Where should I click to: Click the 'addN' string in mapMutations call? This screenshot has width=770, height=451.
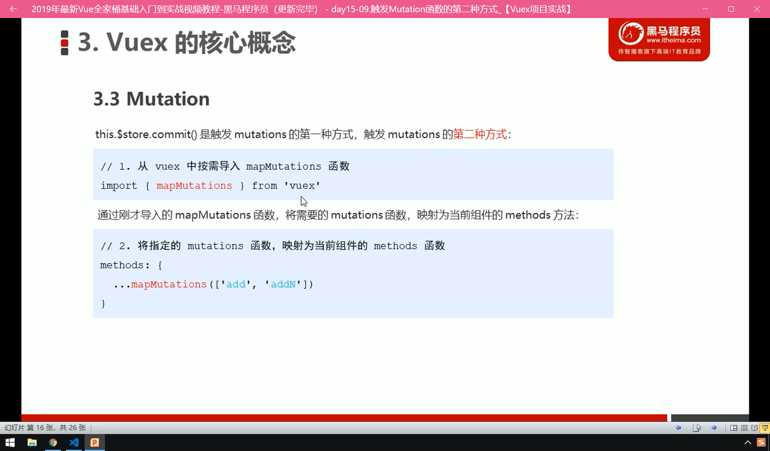[x=283, y=284]
